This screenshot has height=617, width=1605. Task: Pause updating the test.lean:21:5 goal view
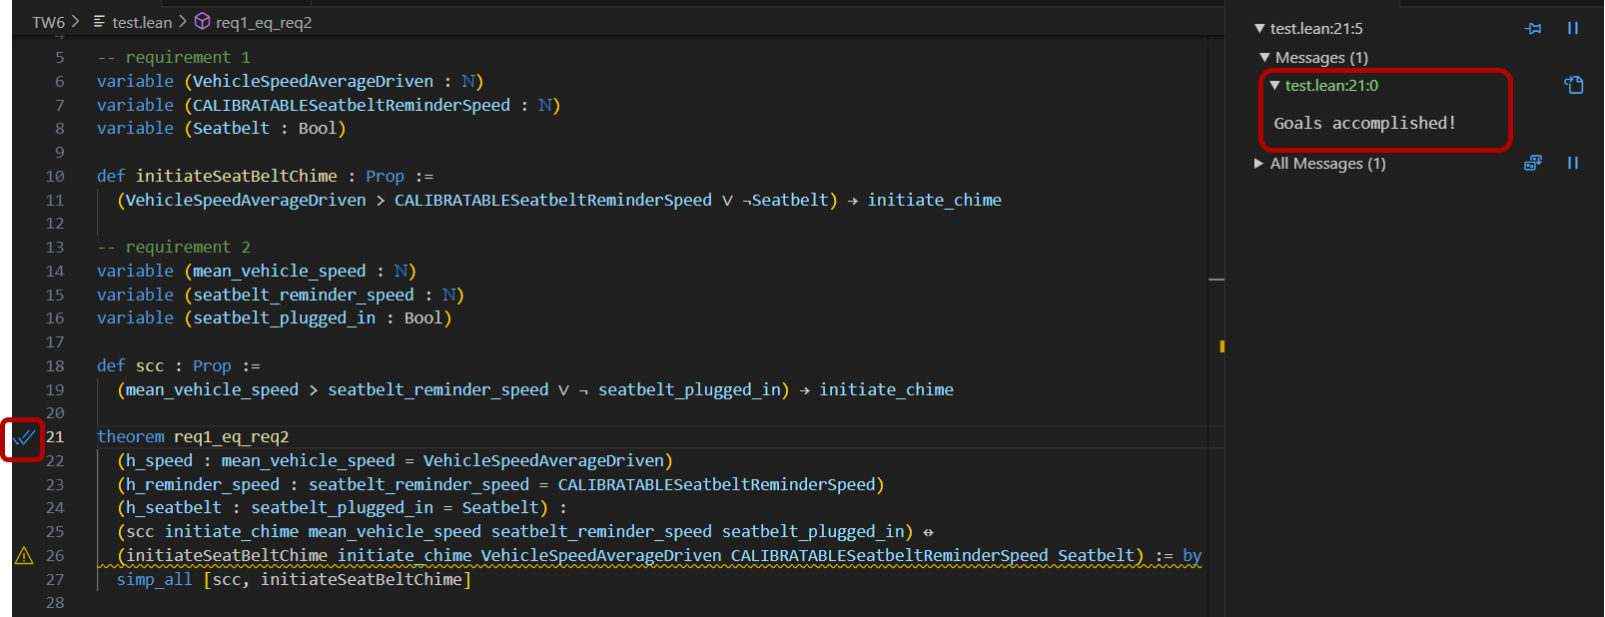click(1573, 29)
